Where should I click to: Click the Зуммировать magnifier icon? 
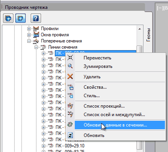pos(70,66)
